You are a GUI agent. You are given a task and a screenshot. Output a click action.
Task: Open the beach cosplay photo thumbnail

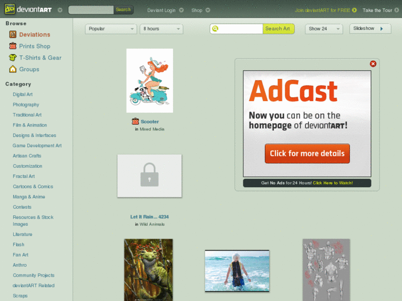coord(237,271)
